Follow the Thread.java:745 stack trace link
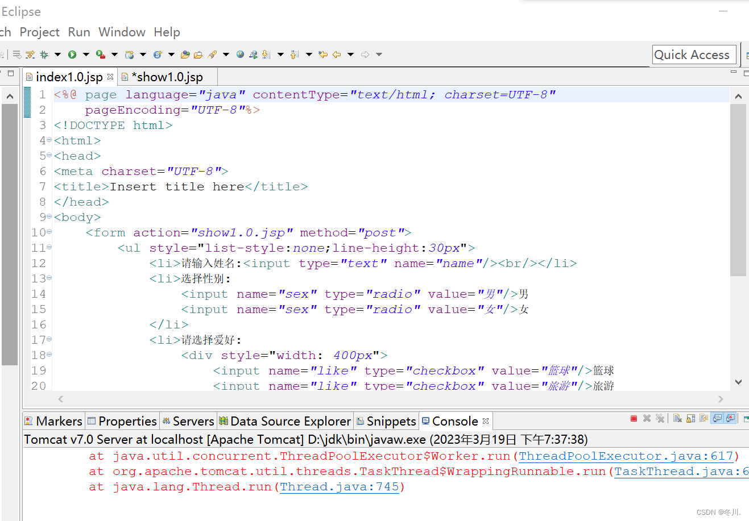 pyautogui.click(x=340, y=487)
